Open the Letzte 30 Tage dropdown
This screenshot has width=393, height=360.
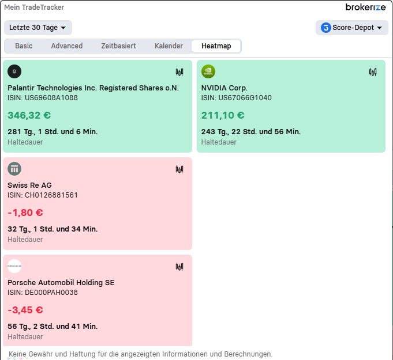coord(38,28)
